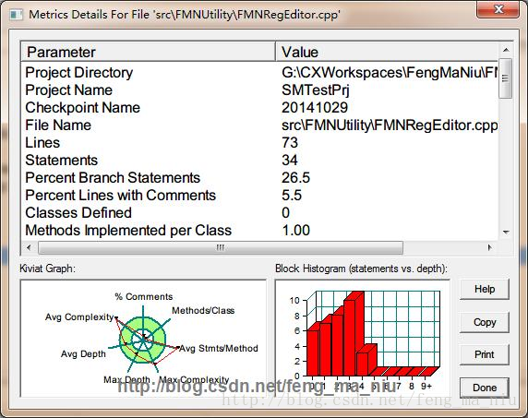Image resolution: width=528 pixels, height=418 pixels.
Task: Select the Methods Implemented per Class row
Action: 259,230
